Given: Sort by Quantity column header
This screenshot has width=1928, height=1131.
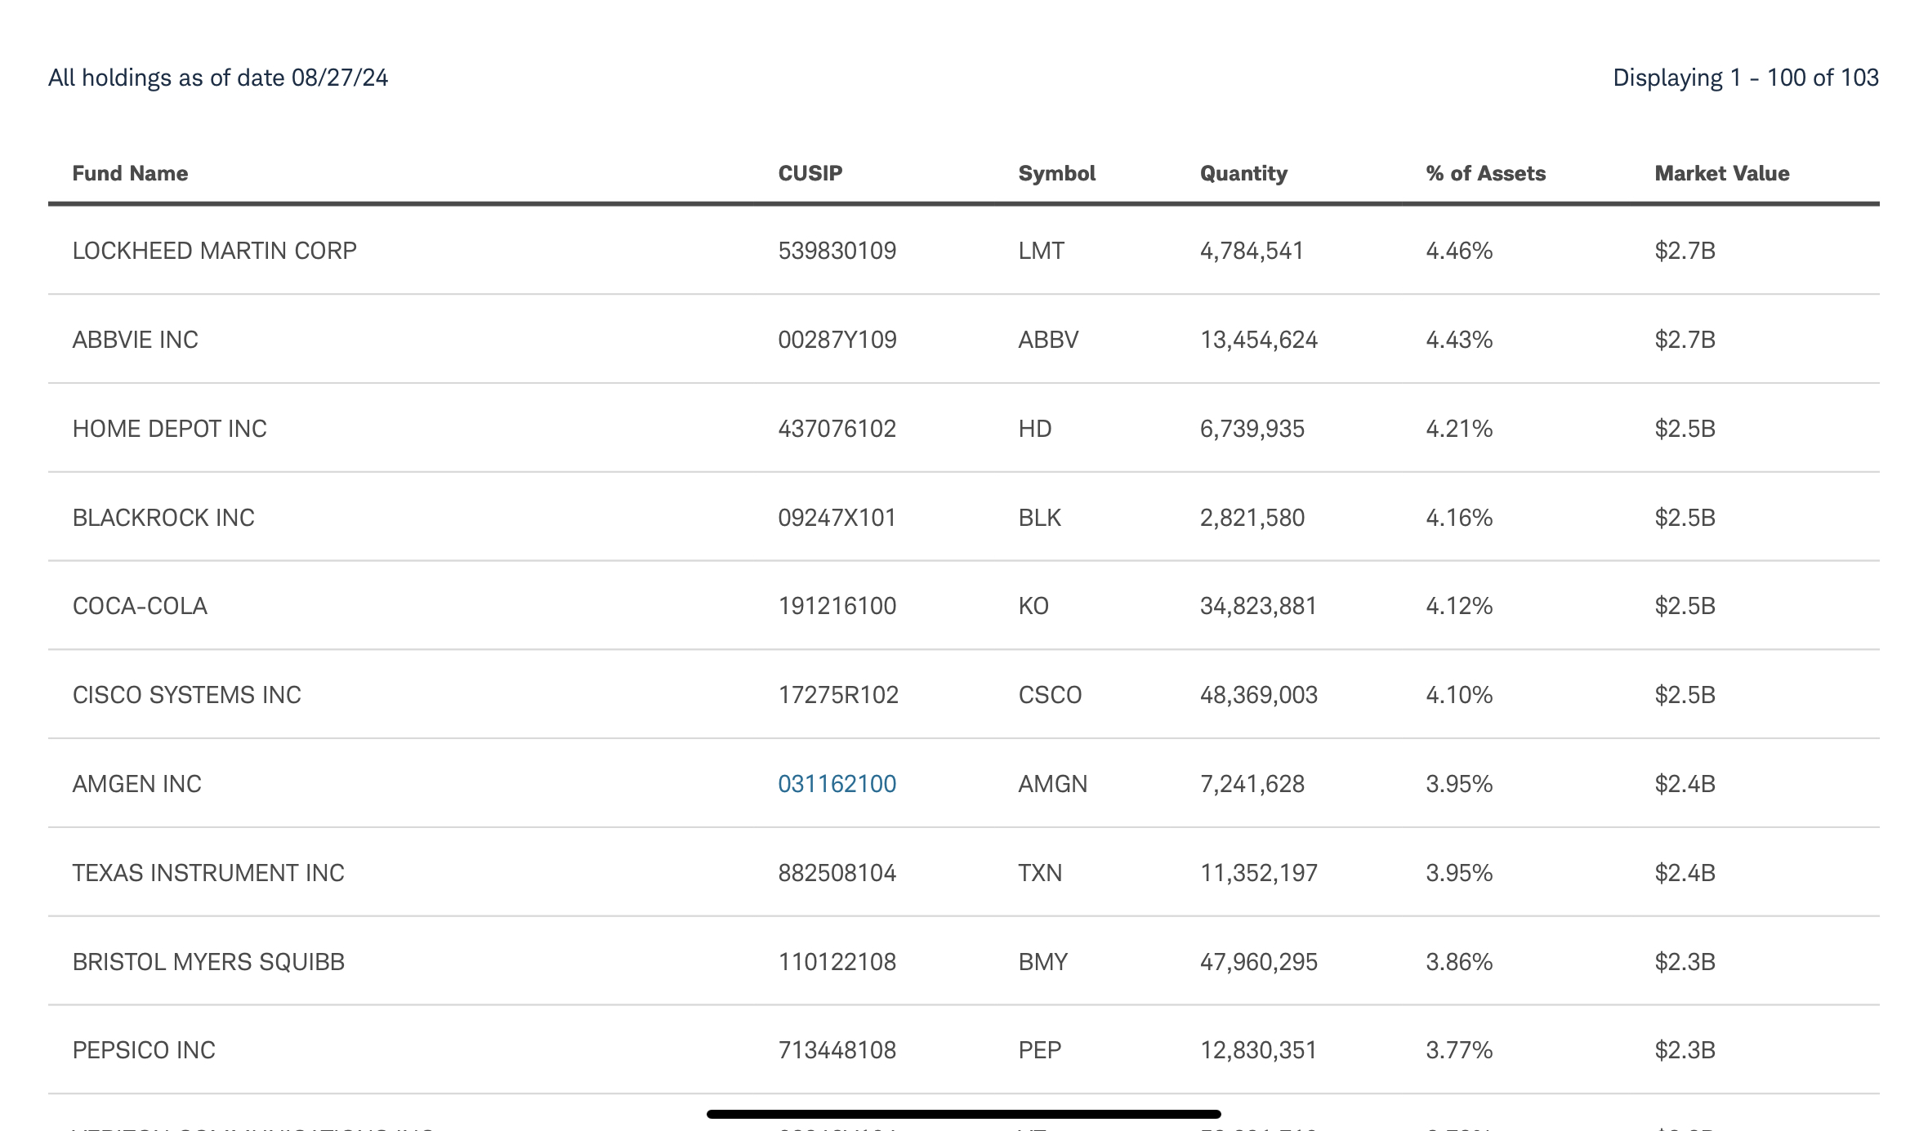Looking at the screenshot, I should tap(1243, 173).
